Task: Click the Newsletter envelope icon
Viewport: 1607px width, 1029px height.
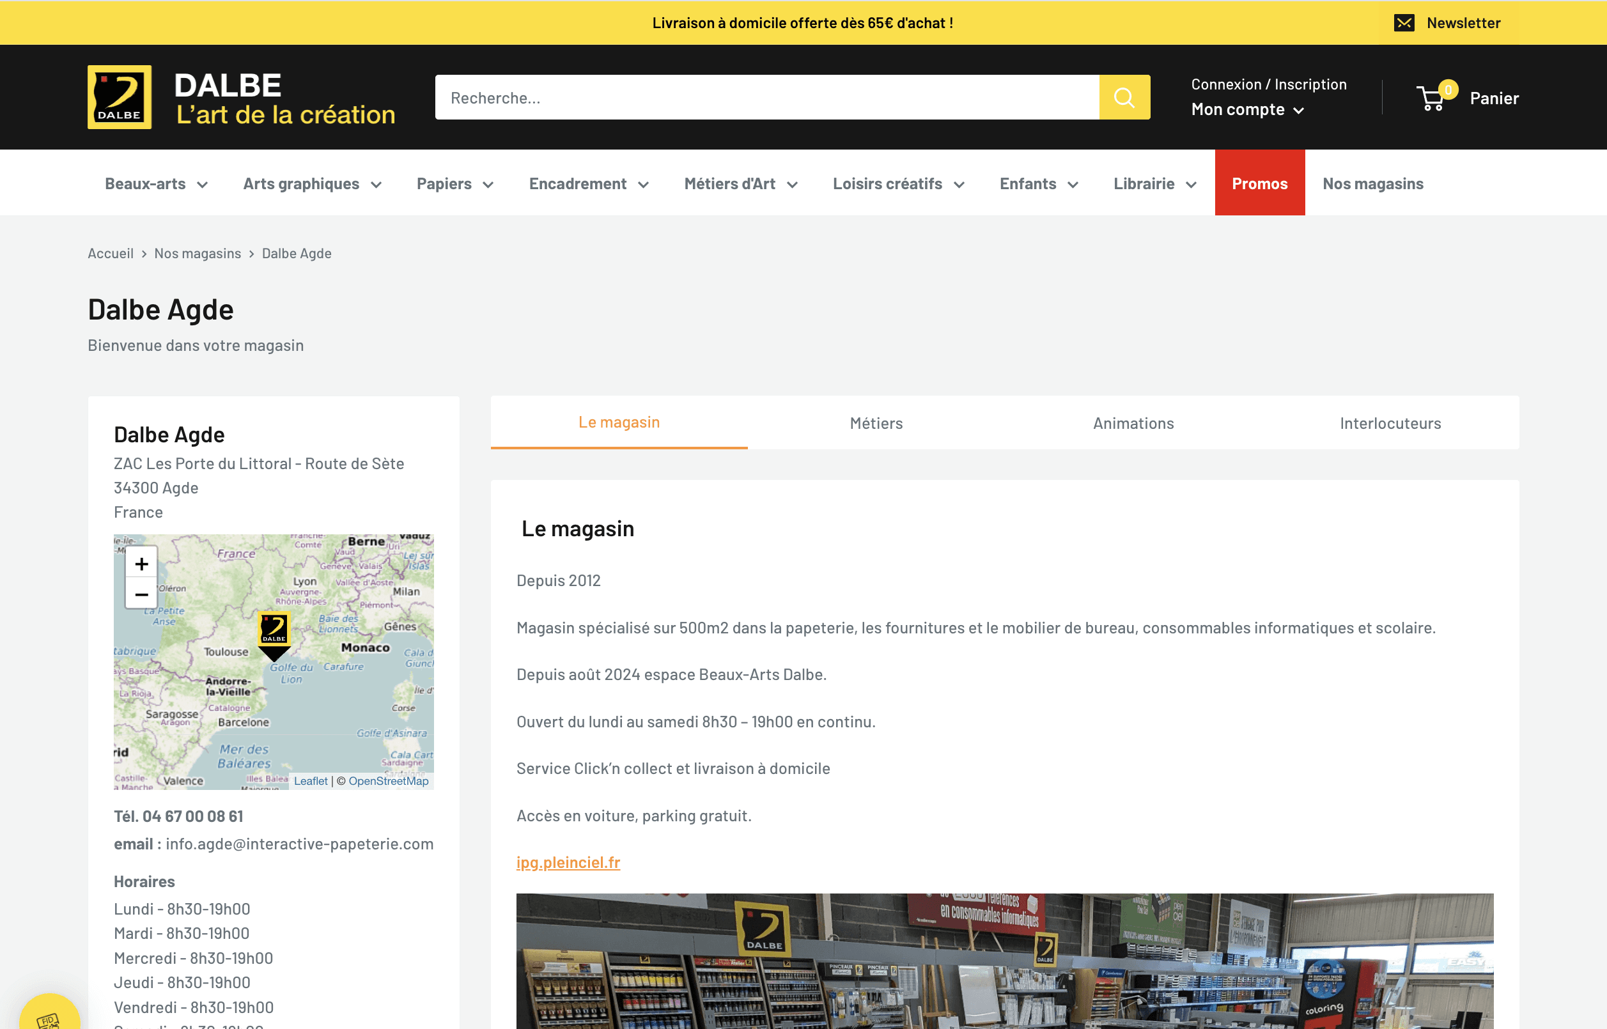Action: [x=1404, y=23]
